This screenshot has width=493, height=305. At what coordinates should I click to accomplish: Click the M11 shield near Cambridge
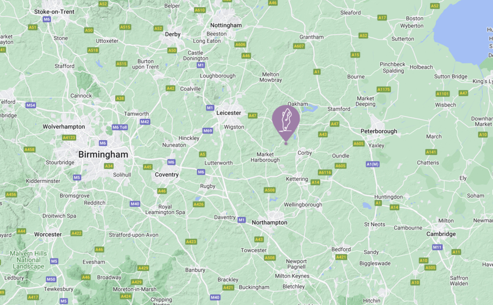pos(437,247)
